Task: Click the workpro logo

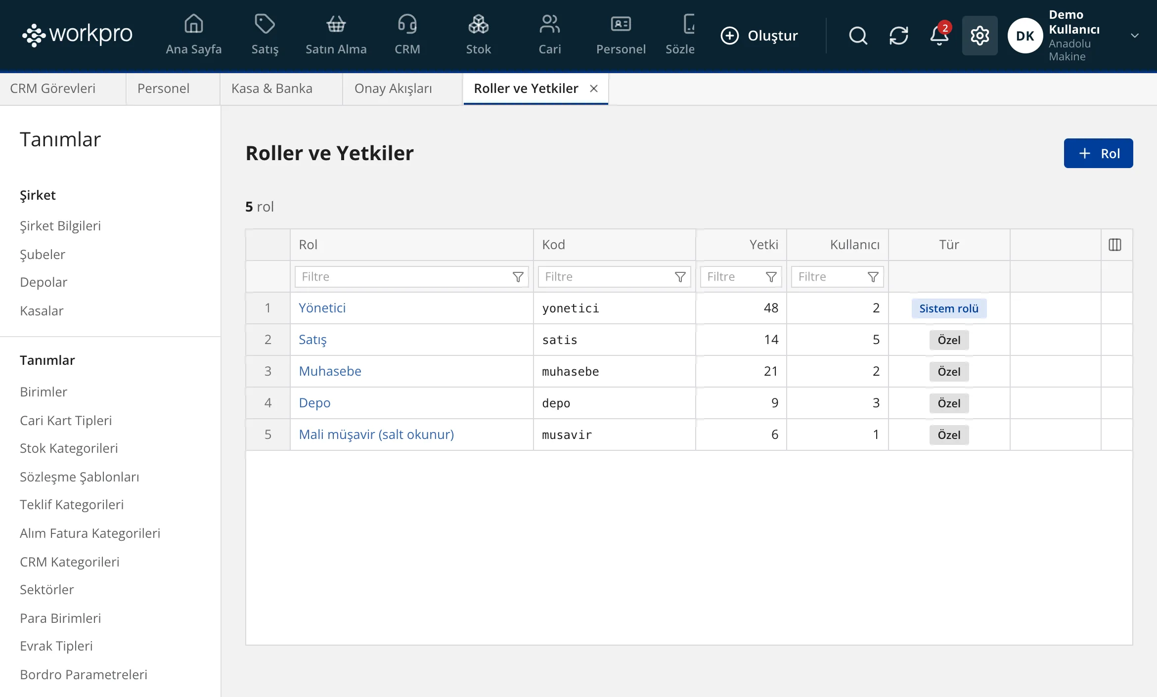Action: click(x=77, y=35)
